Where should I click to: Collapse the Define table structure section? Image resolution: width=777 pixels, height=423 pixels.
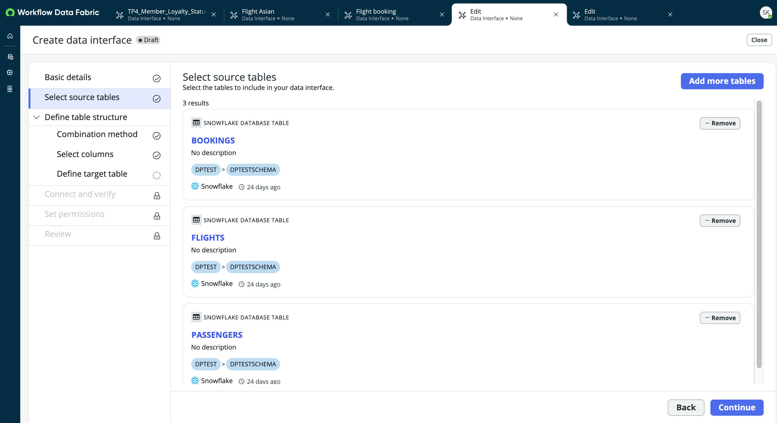36,117
